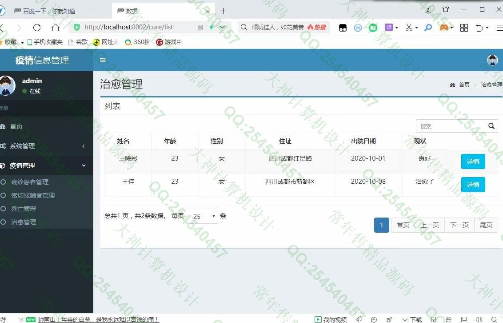Open 谷歌 bookmark
This screenshot has width=503, height=323.
tap(78, 42)
